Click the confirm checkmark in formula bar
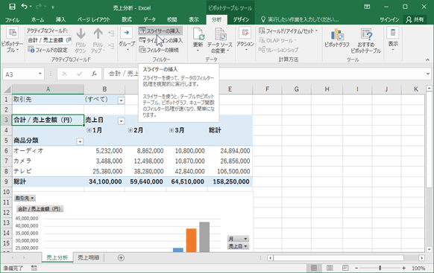 tap(80, 74)
